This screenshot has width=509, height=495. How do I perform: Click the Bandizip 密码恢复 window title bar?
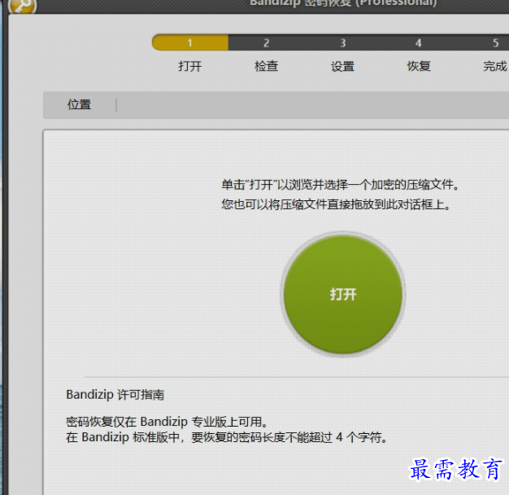342,3
